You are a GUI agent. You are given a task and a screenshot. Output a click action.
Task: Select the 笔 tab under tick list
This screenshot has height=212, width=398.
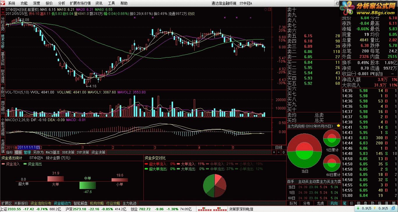345,203
